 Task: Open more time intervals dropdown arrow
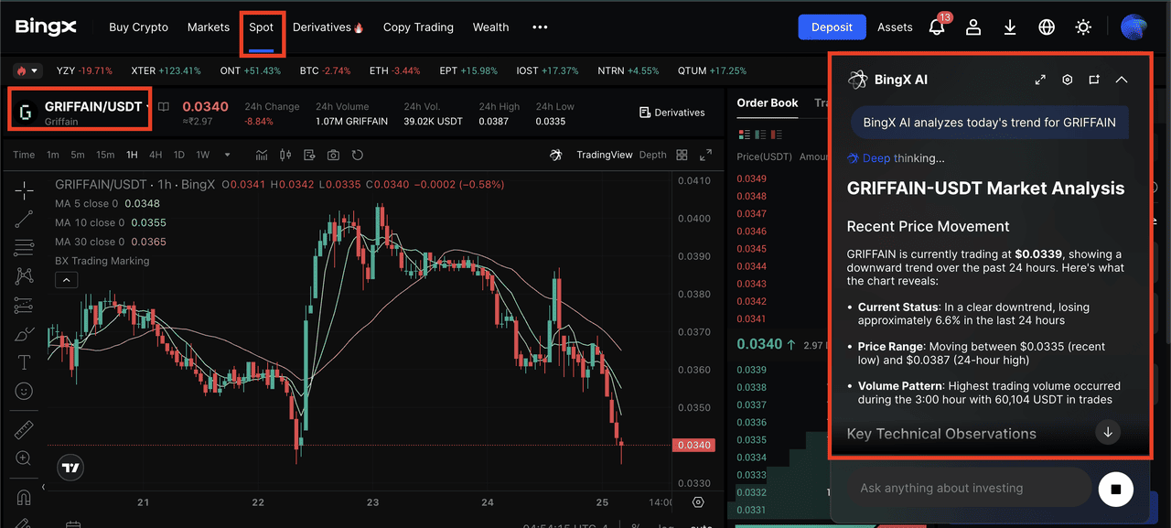point(227,155)
